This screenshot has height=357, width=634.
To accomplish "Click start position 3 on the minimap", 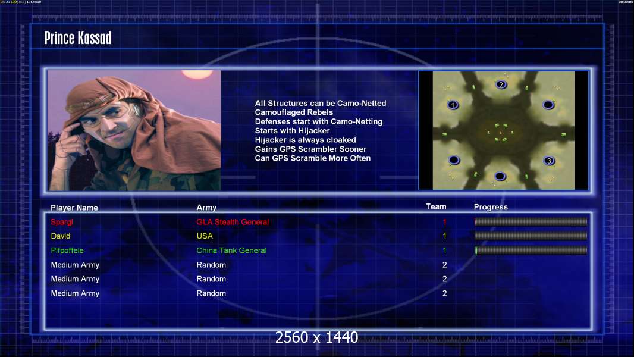I will [x=549, y=161].
